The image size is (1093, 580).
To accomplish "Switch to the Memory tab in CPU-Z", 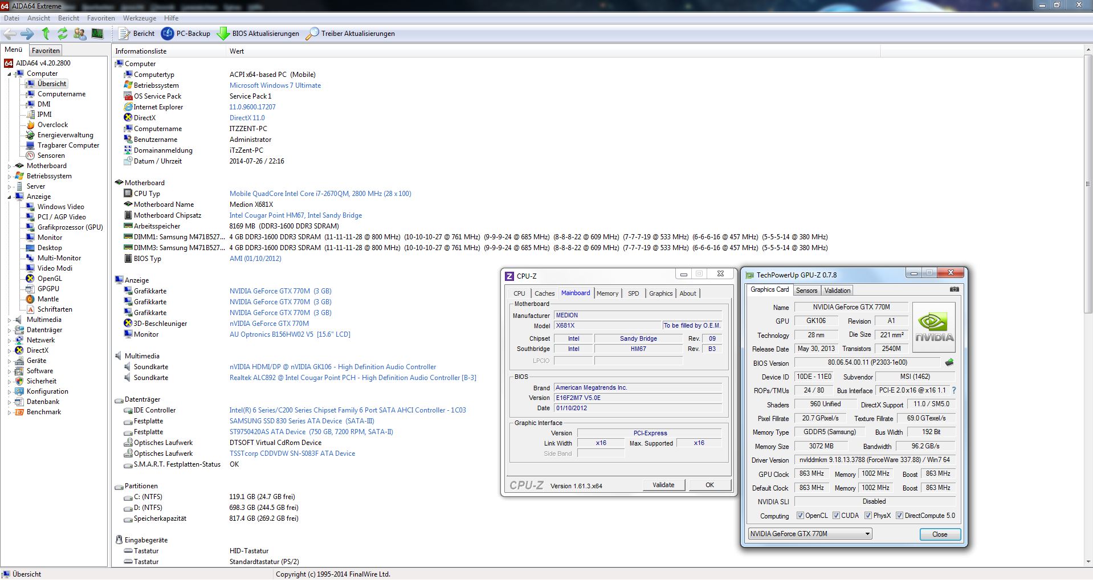I will point(607,293).
